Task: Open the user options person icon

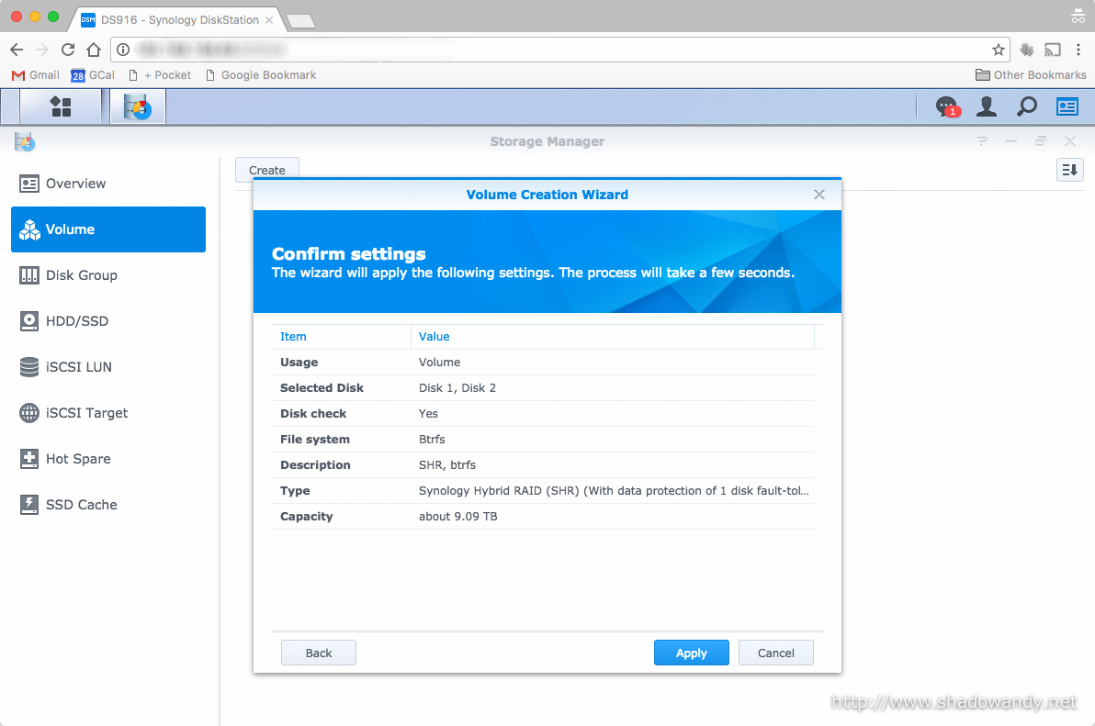Action: pyautogui.click(x=987, y=106)
